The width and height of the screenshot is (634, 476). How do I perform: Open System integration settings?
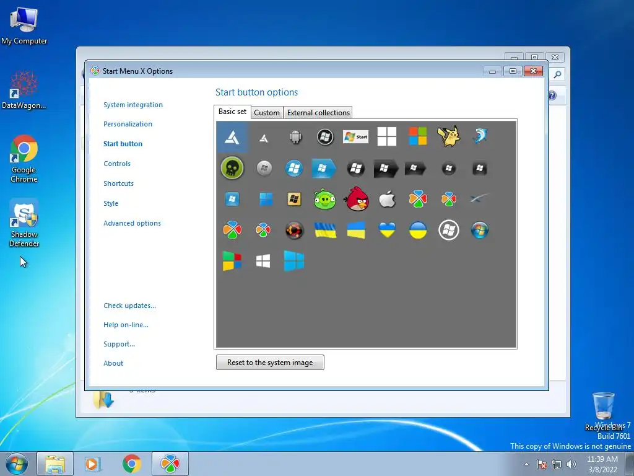click(133, 105)
